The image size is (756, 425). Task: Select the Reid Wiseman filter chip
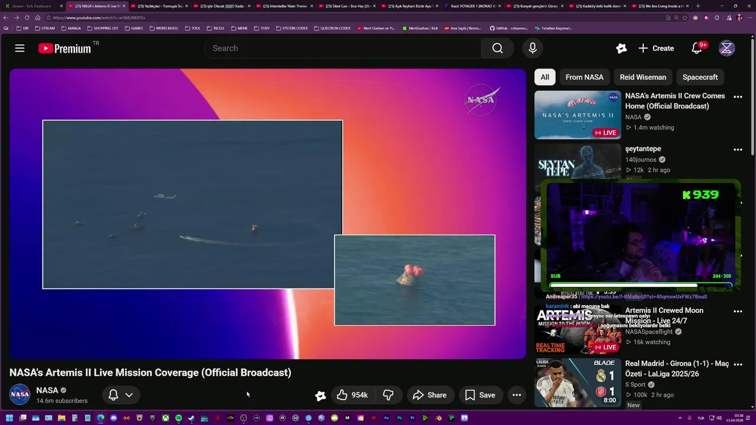click(643, 77)
